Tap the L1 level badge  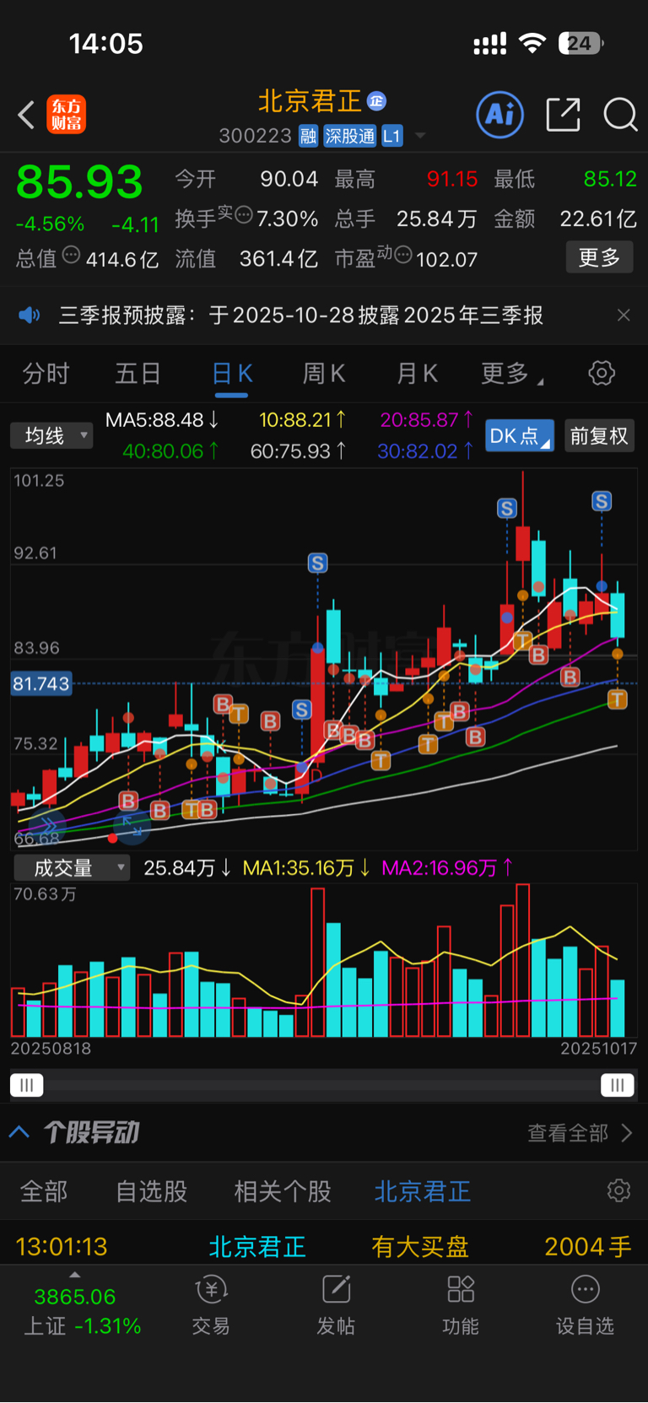coord(391,136)
